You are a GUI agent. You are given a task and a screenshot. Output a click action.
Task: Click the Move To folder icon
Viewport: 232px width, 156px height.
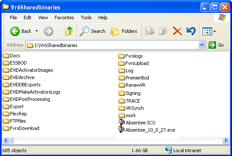(150, 31)
